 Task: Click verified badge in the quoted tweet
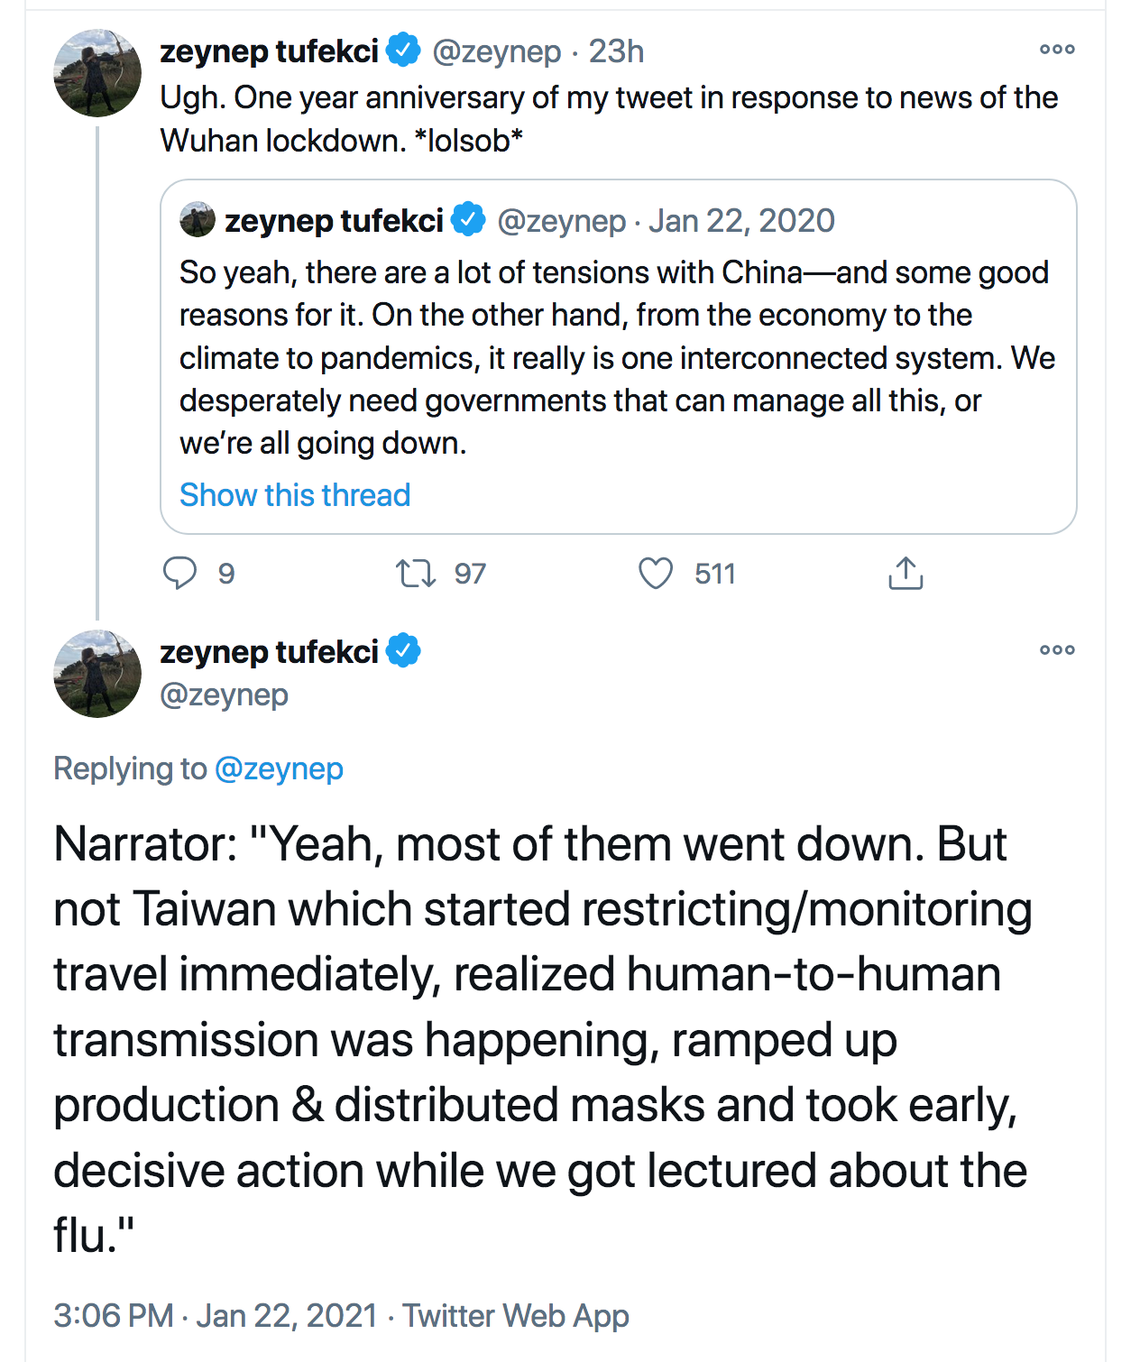coord(468,219)
